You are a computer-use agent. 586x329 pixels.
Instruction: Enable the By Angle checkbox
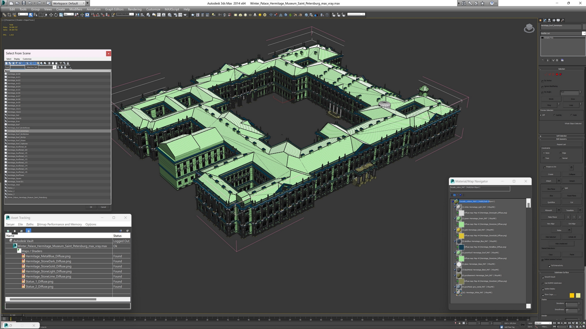[543, 92]
